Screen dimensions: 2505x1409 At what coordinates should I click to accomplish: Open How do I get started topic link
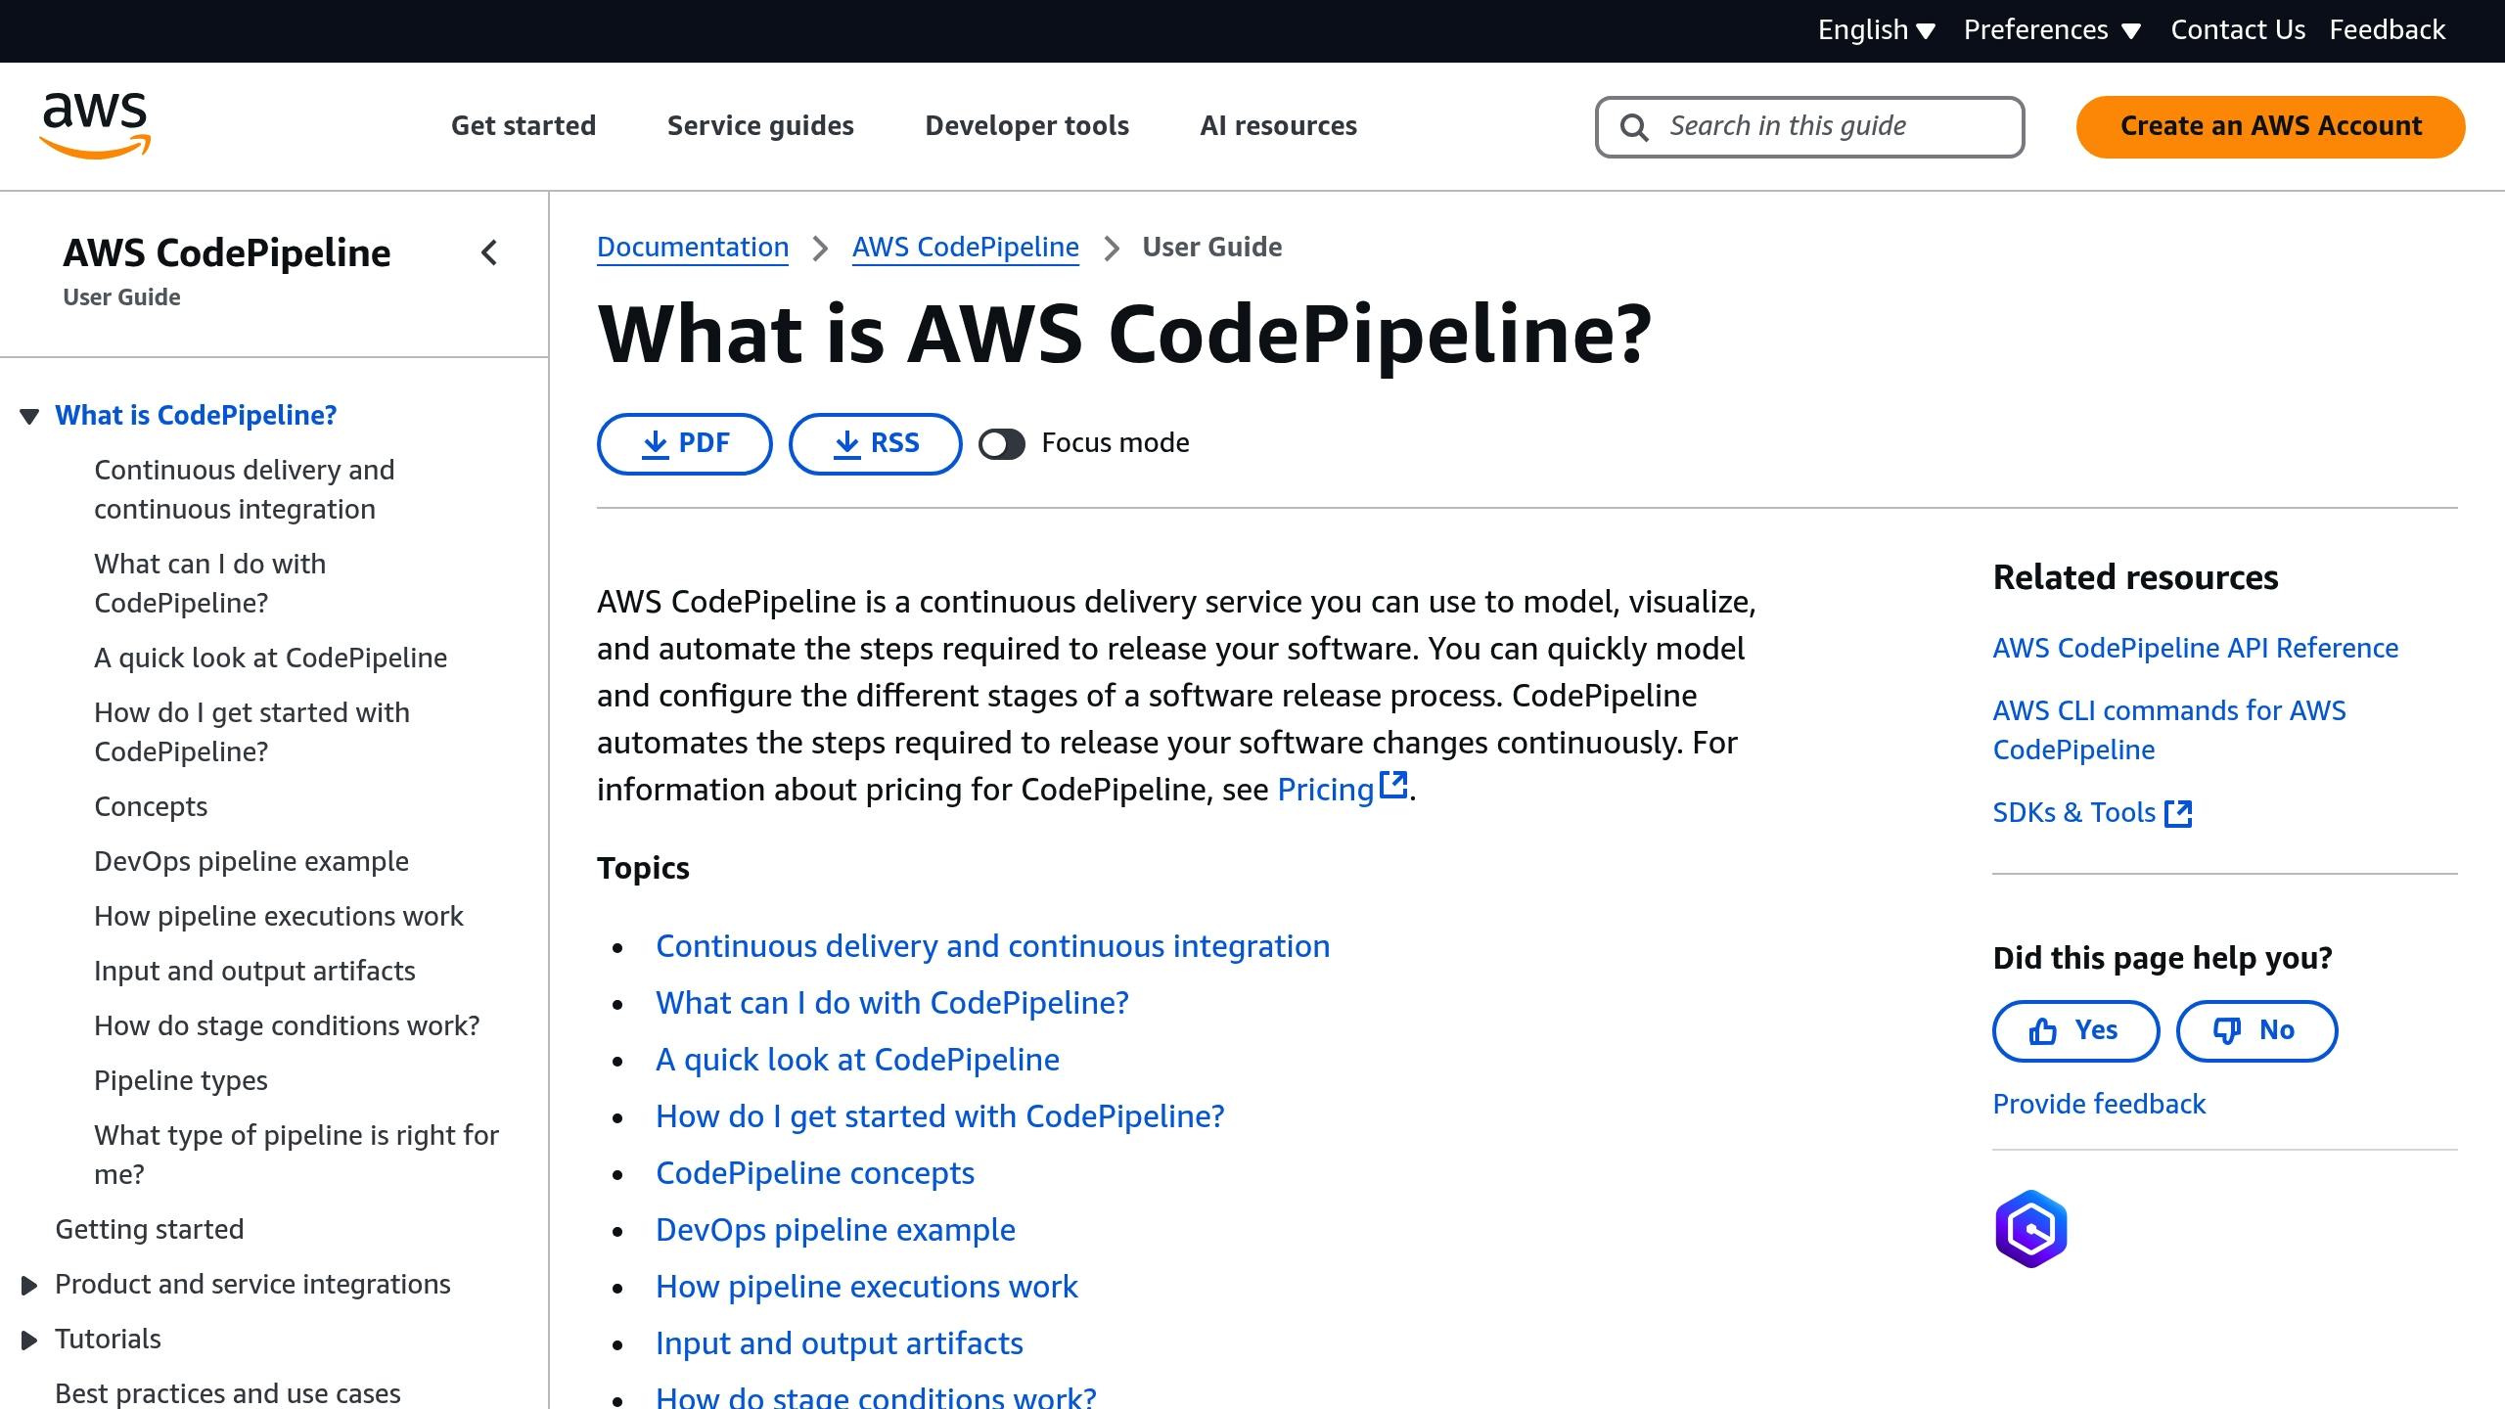(939, 1117)
